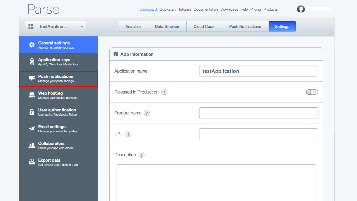Click help icon next to Description

[x=142, y=155]
